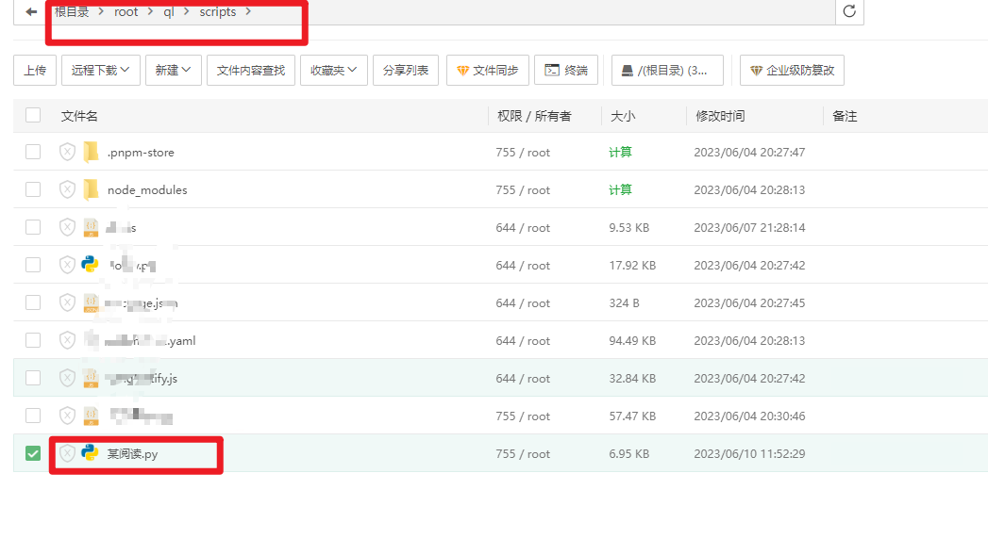Refresh the file list
Image resolution: width=988 pixels, height=555 pixels.
point(848,13)
